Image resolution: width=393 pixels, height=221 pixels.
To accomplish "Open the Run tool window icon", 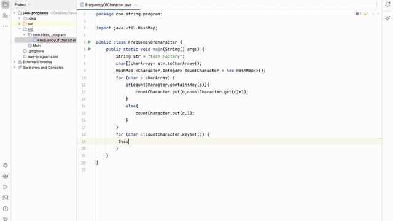I will 6,187.
